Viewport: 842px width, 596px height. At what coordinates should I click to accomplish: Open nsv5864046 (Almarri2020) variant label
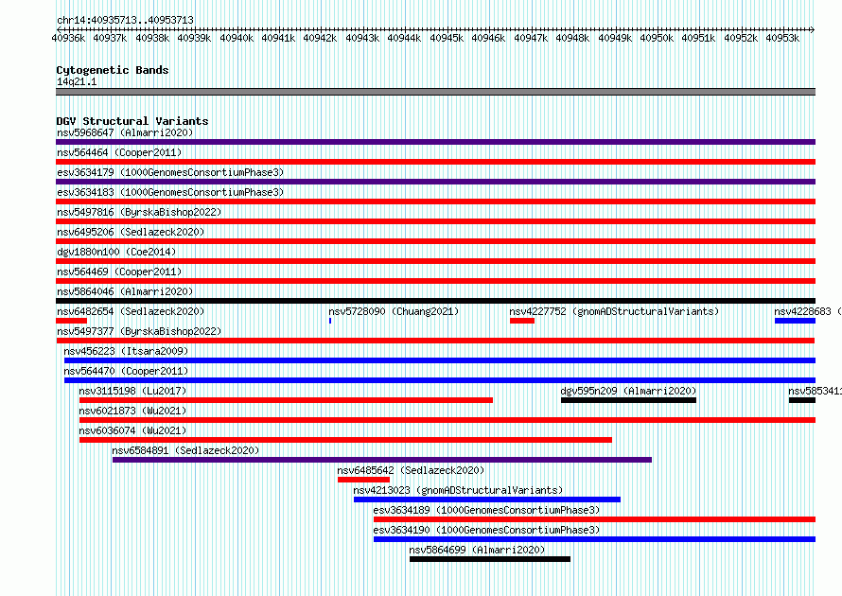tap(125, 291)
